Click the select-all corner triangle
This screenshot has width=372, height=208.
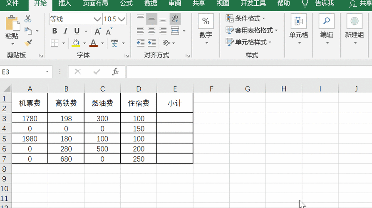point(7,89)
